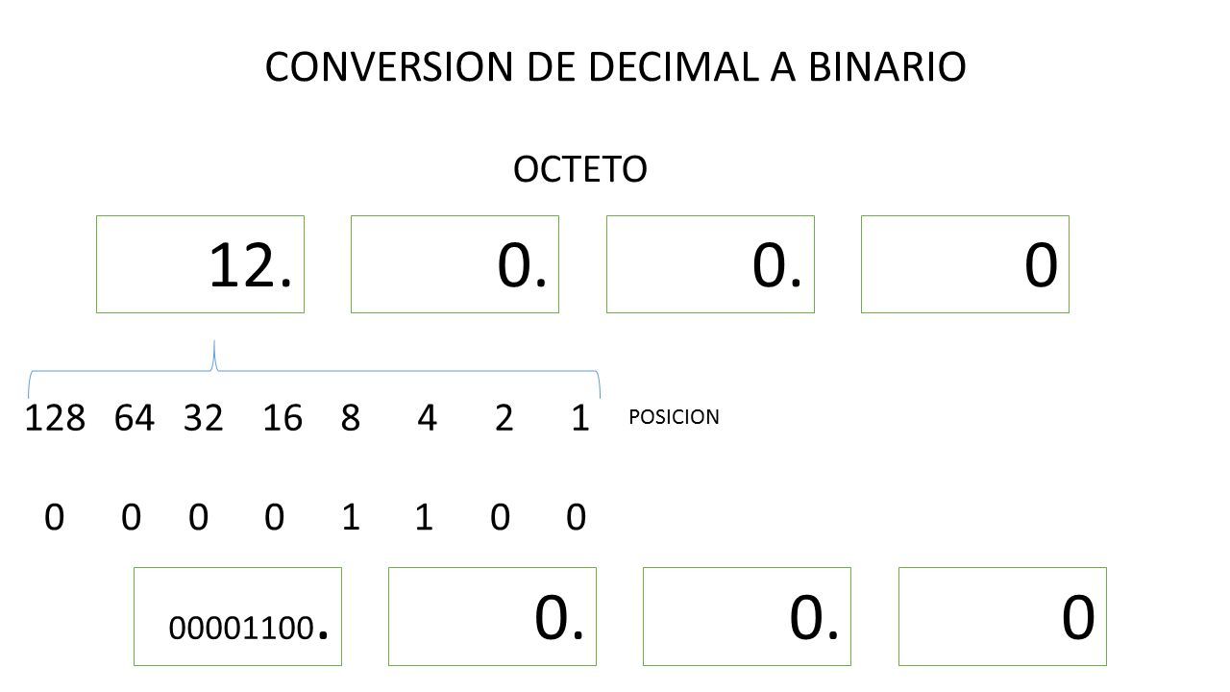Select the bit 1 under position 8
Screen dimensions: 1230x692
(x=350, y=518)
